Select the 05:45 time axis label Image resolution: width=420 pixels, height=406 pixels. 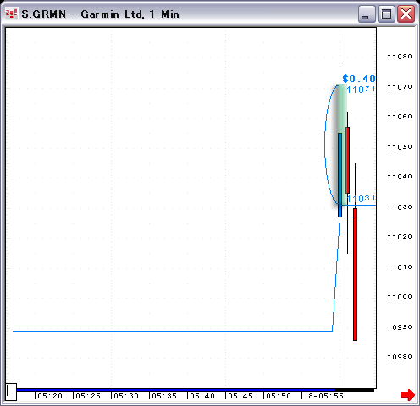(x=240, y=396)
